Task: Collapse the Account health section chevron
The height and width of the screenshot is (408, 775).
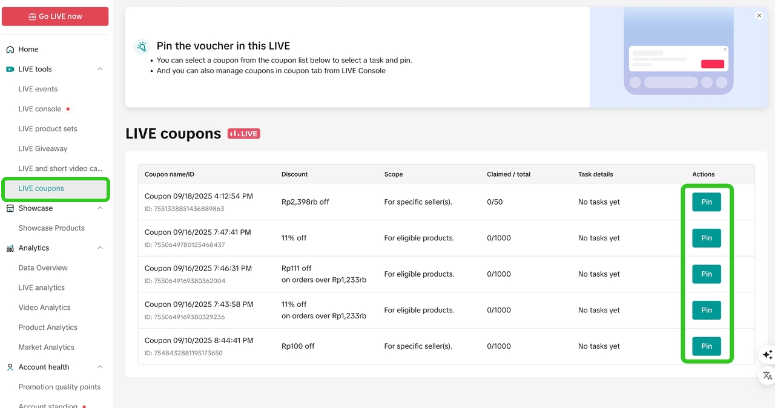Action: click(x=101, y=367)
